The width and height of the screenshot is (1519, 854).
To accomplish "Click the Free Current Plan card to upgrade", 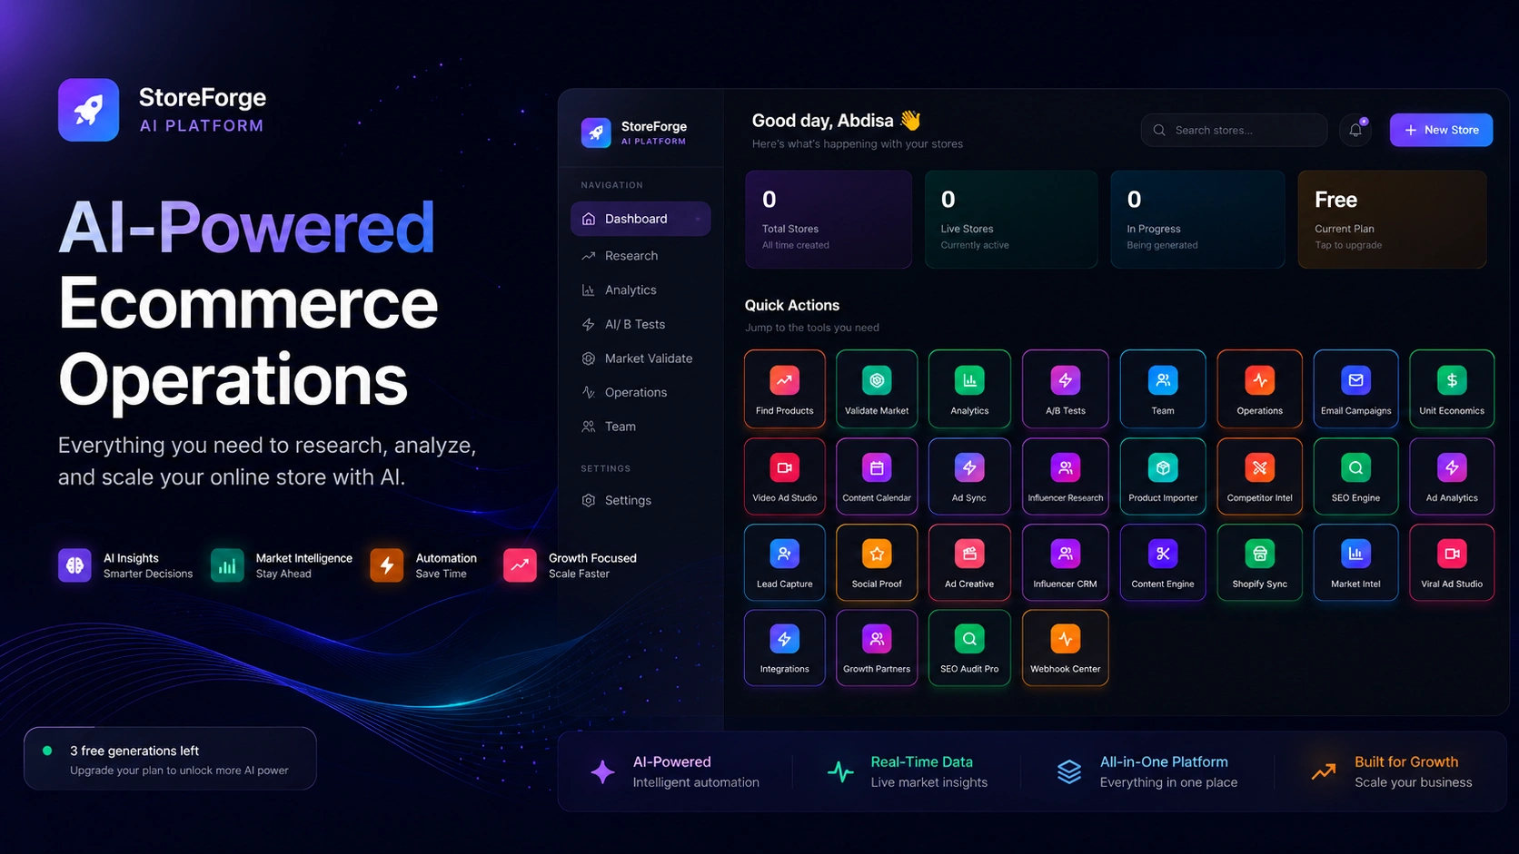I will [x=1392, y=220].
